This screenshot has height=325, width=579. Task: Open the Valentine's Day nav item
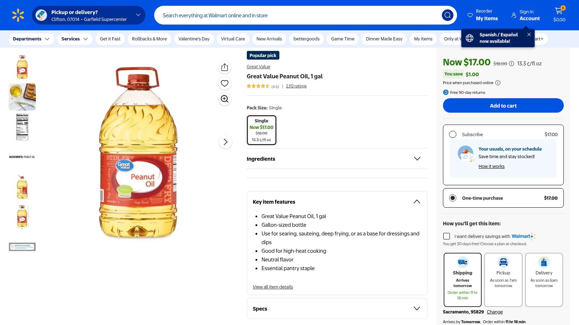pos(194,39)
